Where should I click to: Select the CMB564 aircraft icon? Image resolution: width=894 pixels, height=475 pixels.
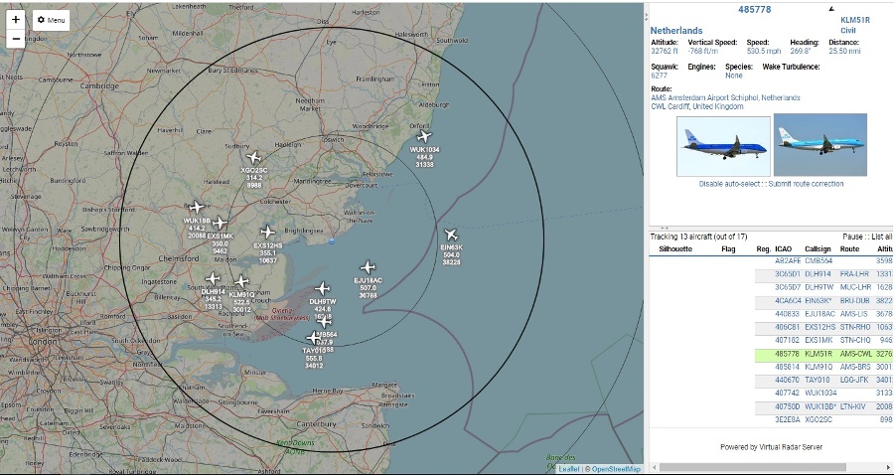tap(325, 322)
